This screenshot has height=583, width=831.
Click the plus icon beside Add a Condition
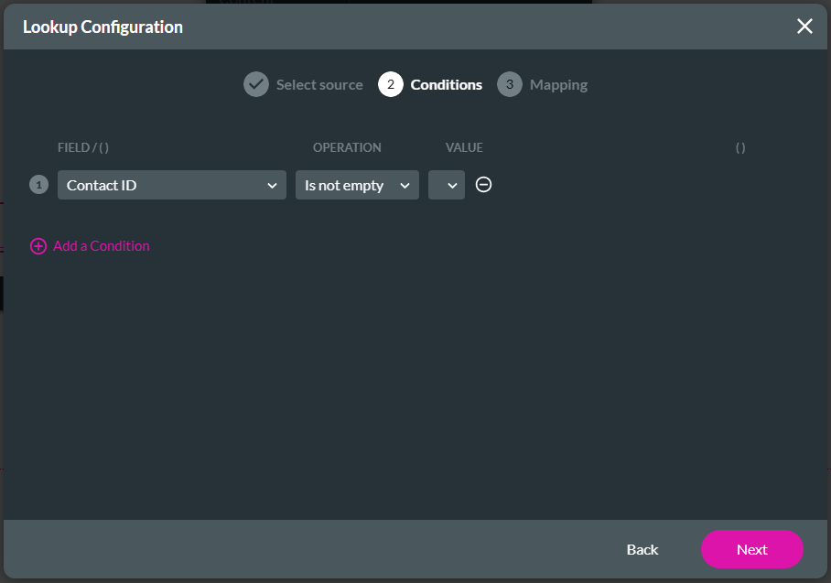click(x=38, y=245)
